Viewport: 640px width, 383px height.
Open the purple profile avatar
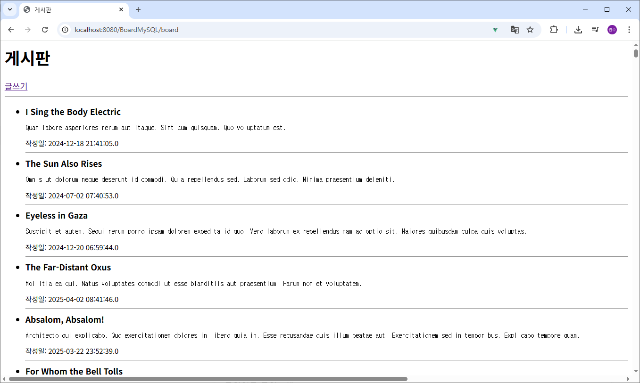pyautogui.click(x=612, y=30)
